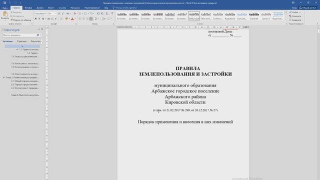The width and height of the screenshot is (320, 180).
Task: Increase font size with grow font icon
Action: [59, 13]
